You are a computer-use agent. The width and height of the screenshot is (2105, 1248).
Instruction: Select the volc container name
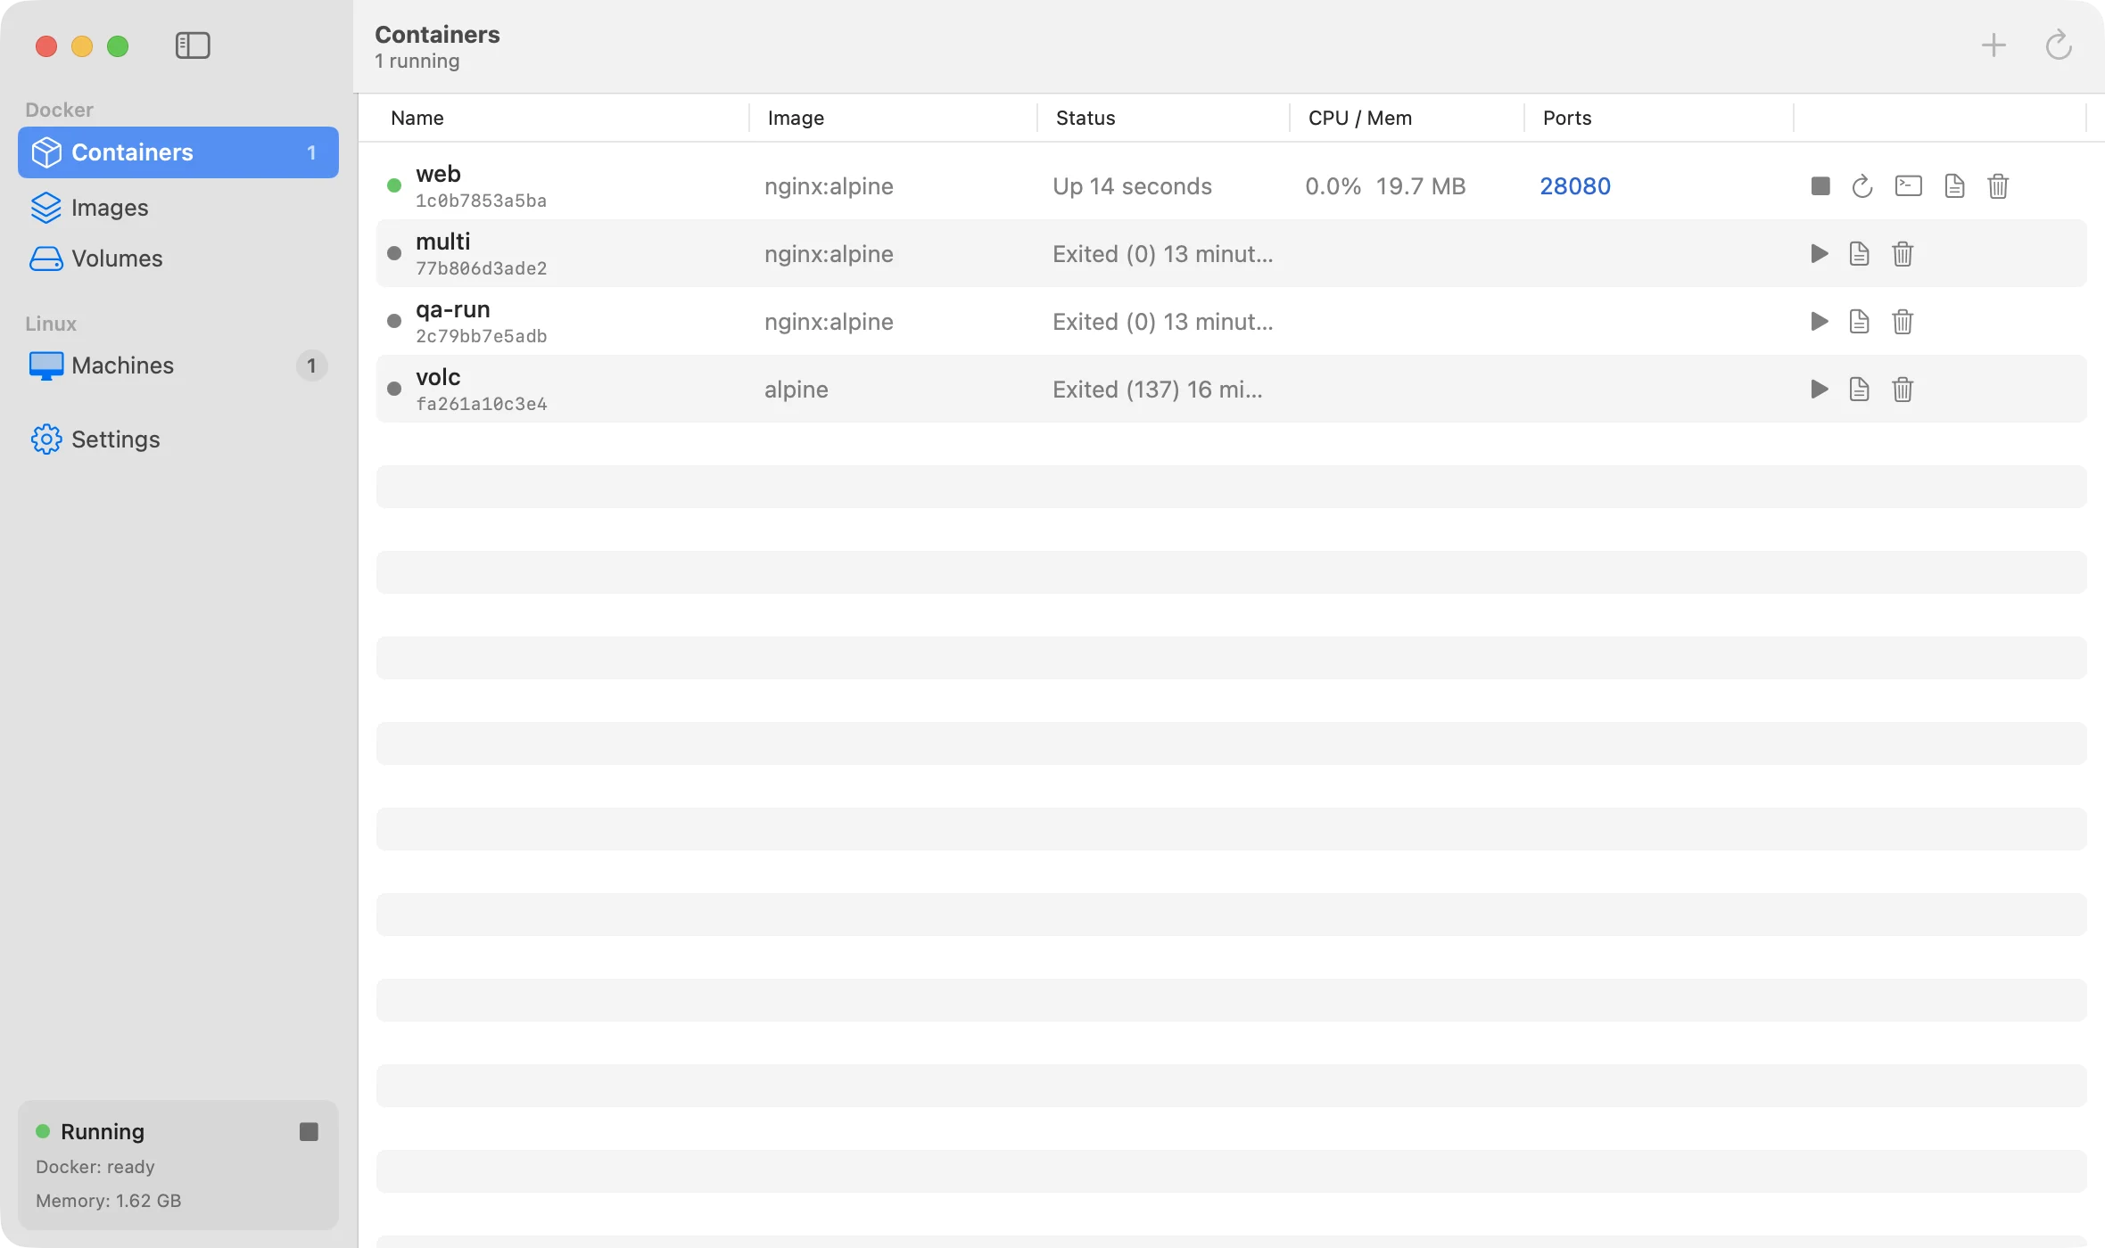pos(438,377)
